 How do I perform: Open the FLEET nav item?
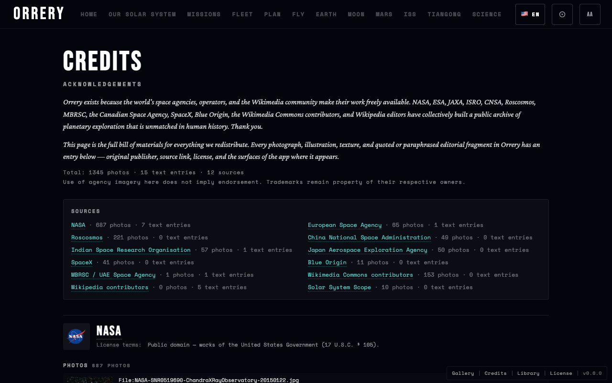[242, 14]
